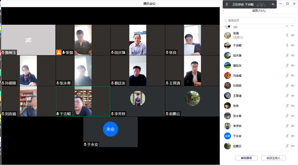Screen dimensions: 298x165
Task: Click the 解除静音 button
Action: (246, 158)
